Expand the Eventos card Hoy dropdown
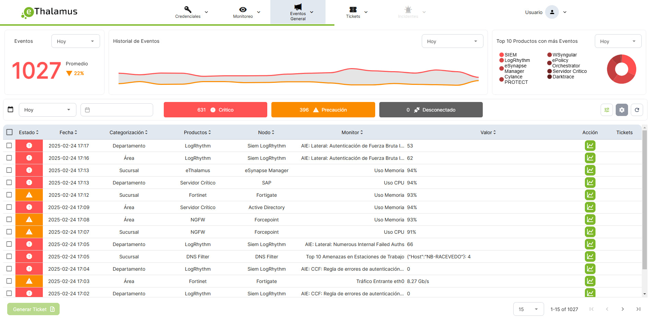Viewport: 651px width, 322px height. click(x=75, y=41)
